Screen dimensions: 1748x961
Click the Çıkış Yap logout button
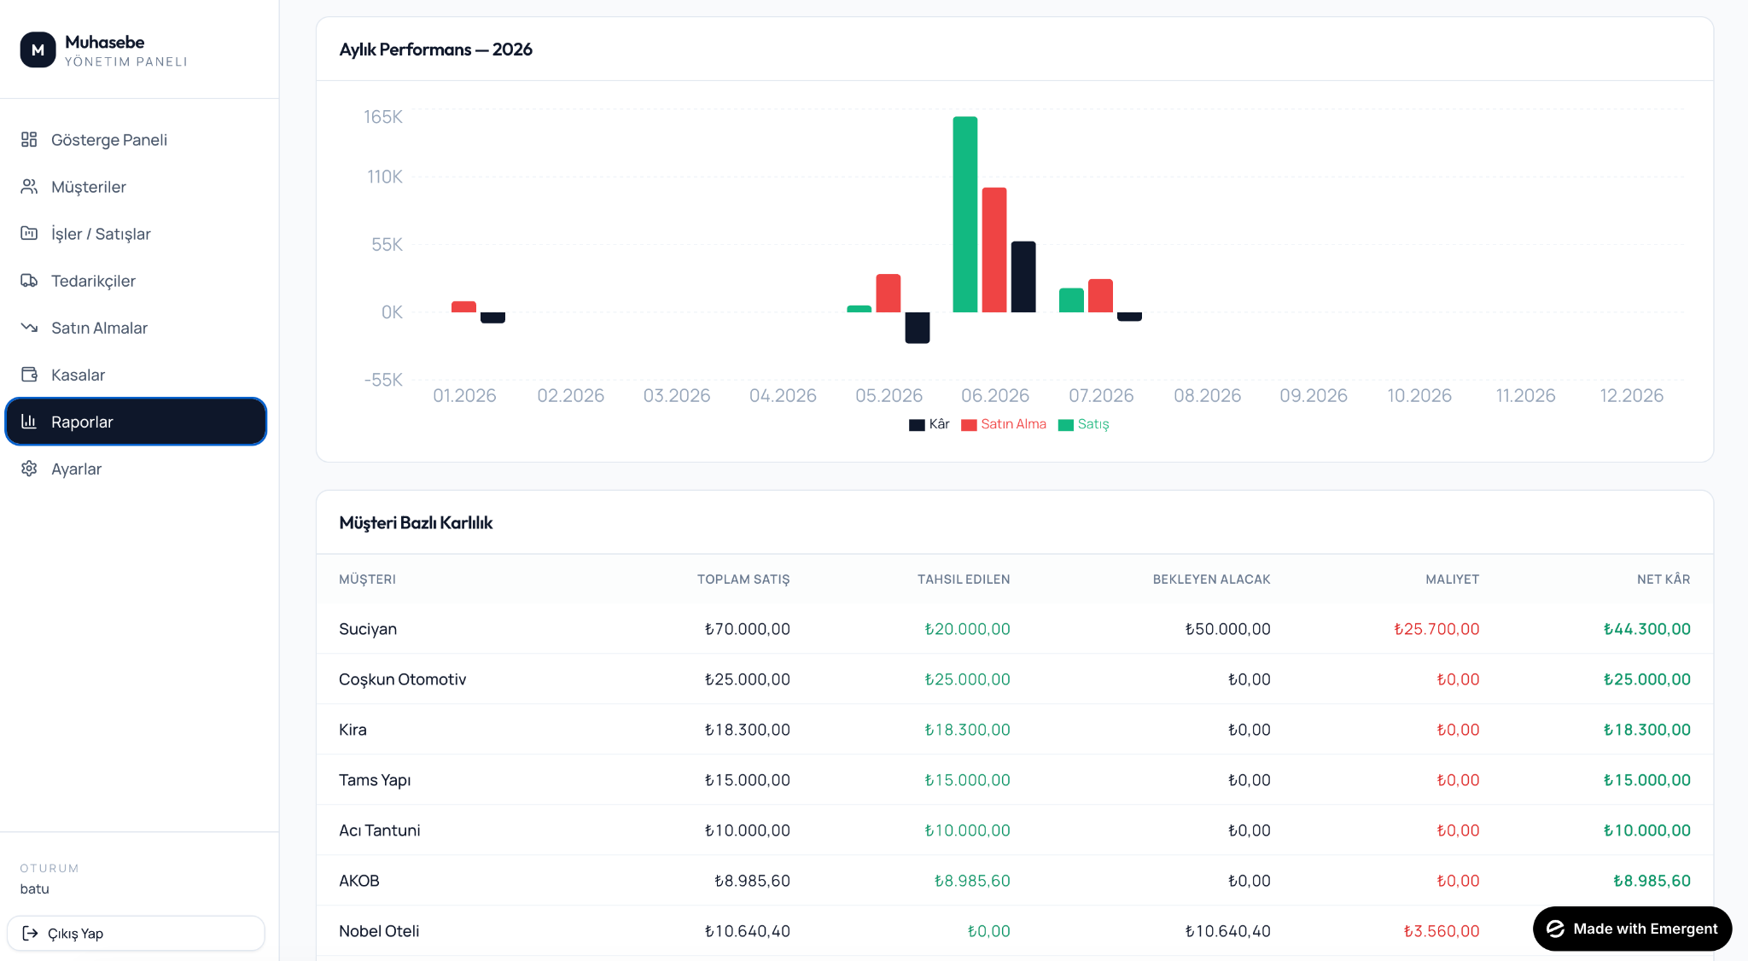pos(136,933)
